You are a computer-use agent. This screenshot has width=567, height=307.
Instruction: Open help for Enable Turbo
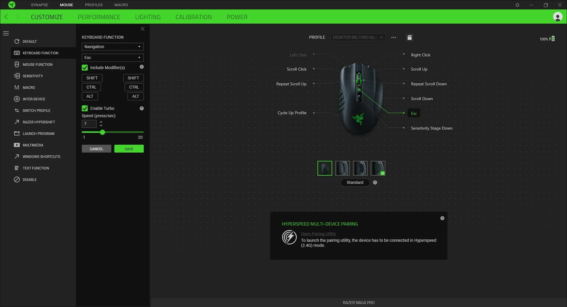click(x=142, y=108)
